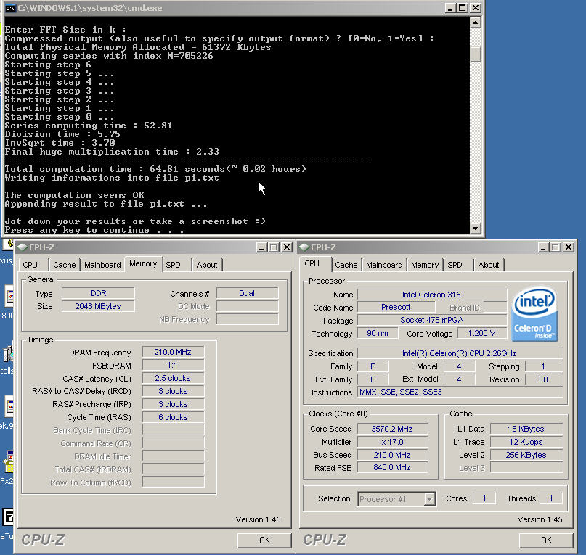Switch to CPU tab in left CPU-Z window
Image resolution: width=586 pixels, height=555 pixels.
coord(30,265)
